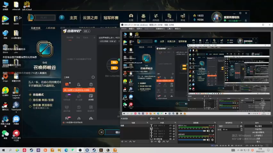Open settings gear of second OBS mixer channel
Viewport: 273px width, 153px height.
click(212, 140)
